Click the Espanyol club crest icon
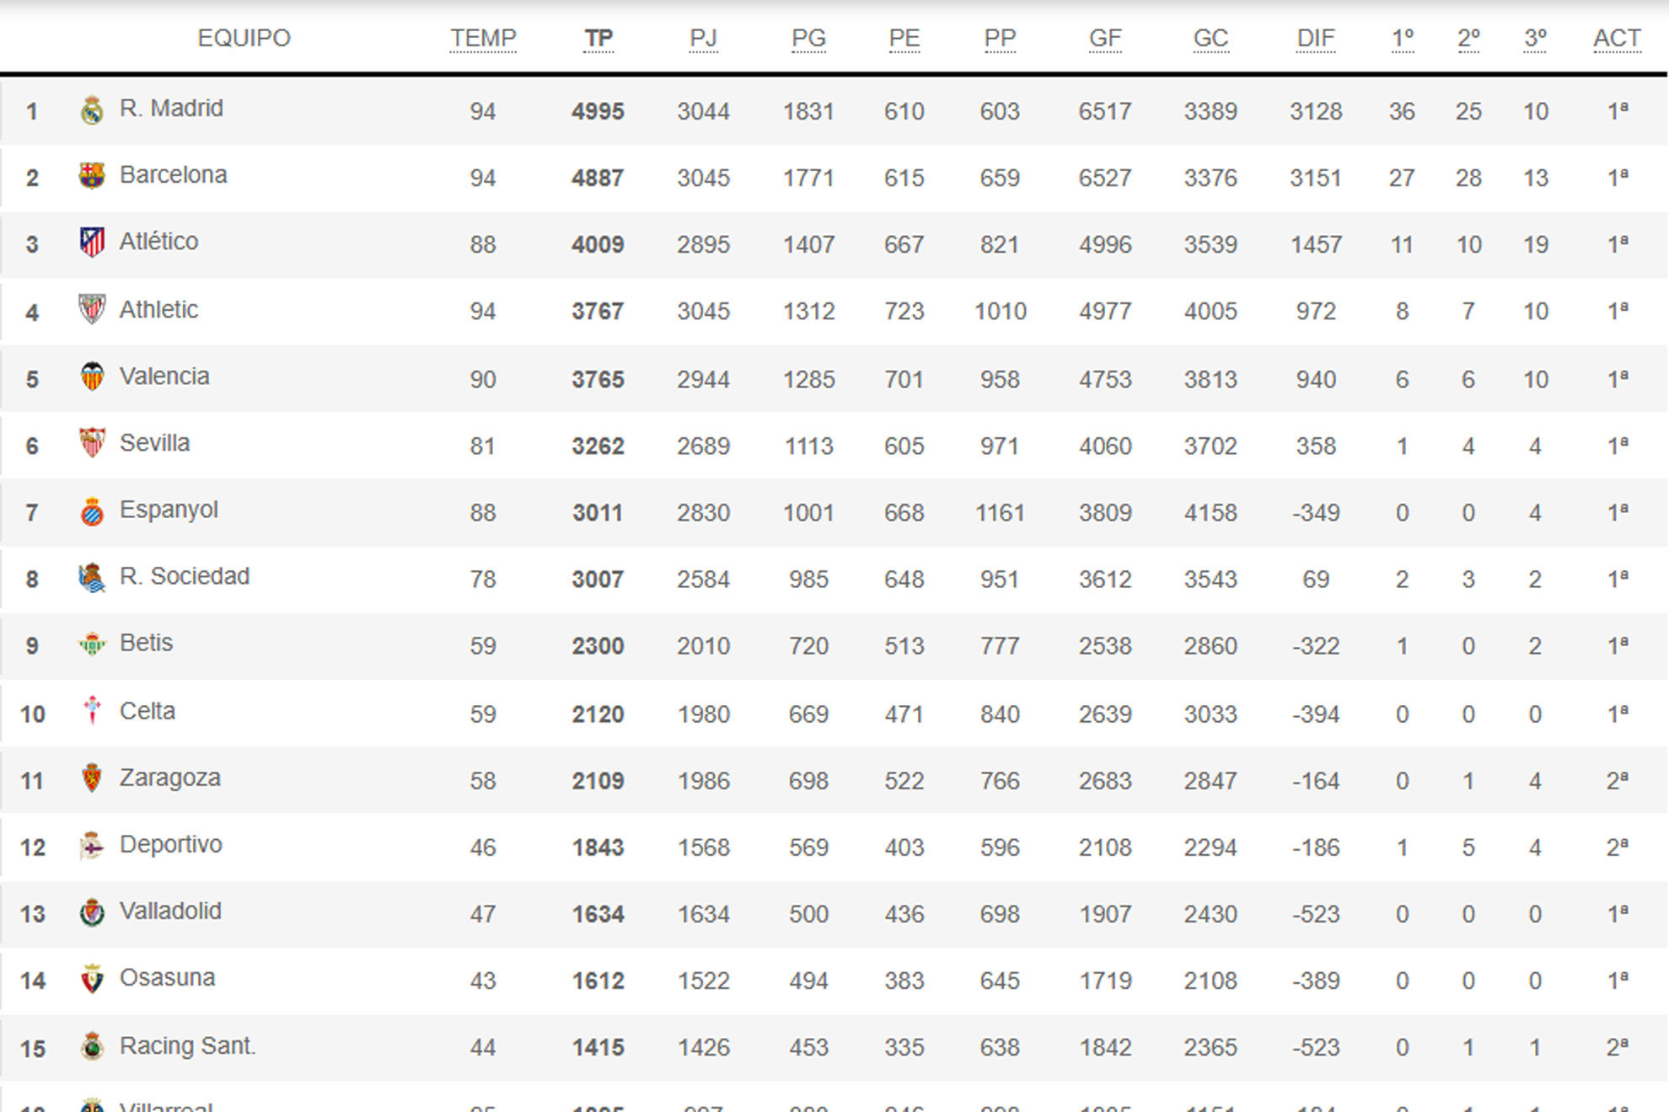 (x=92, y=511)
